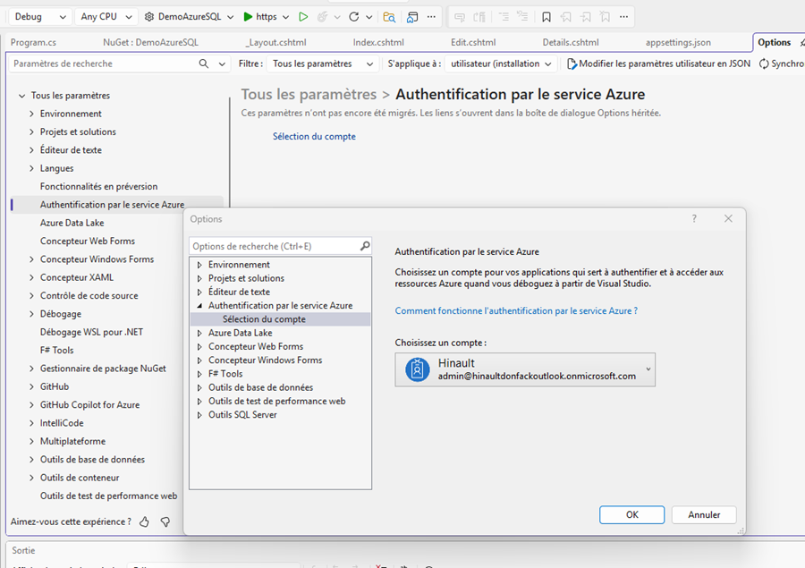Click the start without debugging outlined arrow
Viewport: 805px width, 568px height.
[303, 17]
